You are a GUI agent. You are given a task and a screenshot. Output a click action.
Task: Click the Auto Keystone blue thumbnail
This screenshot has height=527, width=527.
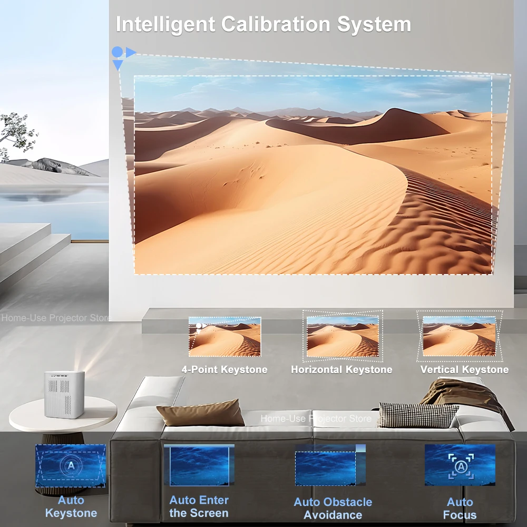(x=71, y=465)
